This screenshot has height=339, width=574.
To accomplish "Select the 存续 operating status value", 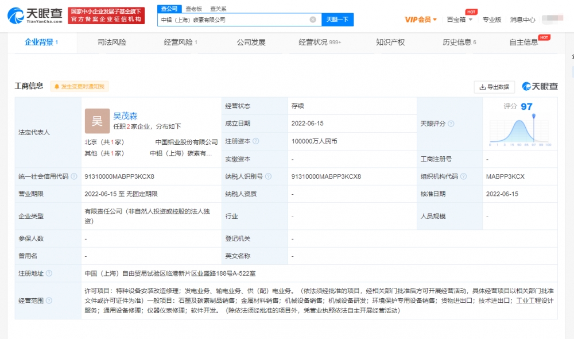I will [x=297, y=106].
